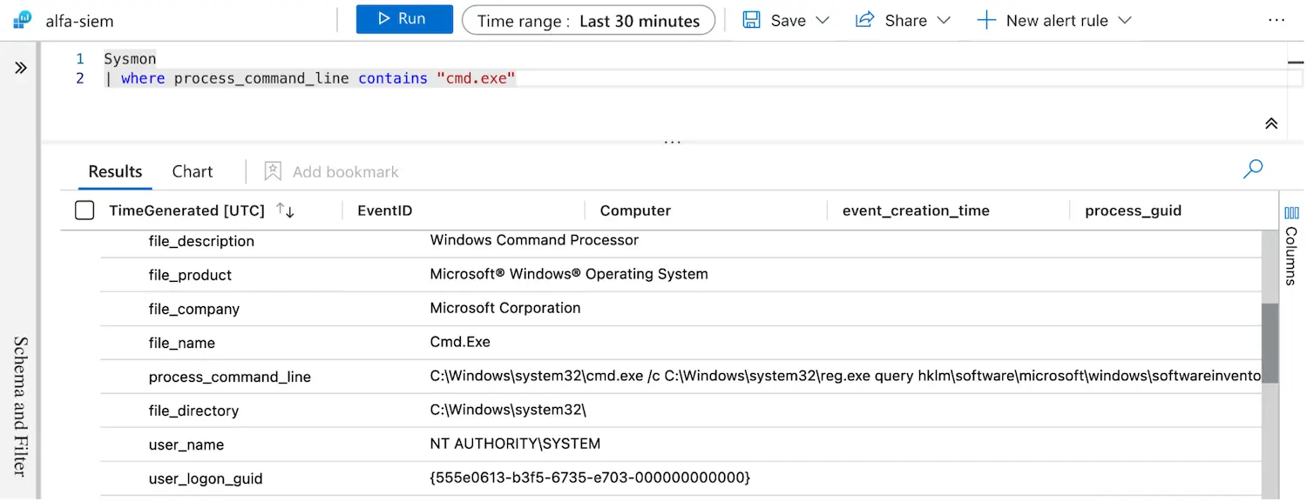Click the event_creation_time column header

[916, 210]
